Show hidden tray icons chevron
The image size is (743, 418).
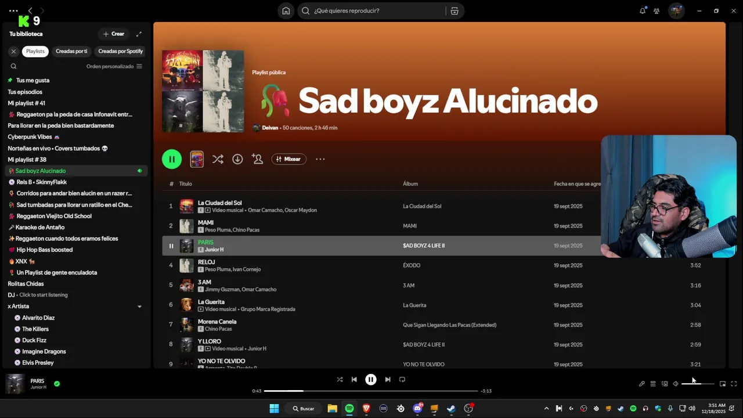pos(546,409)
